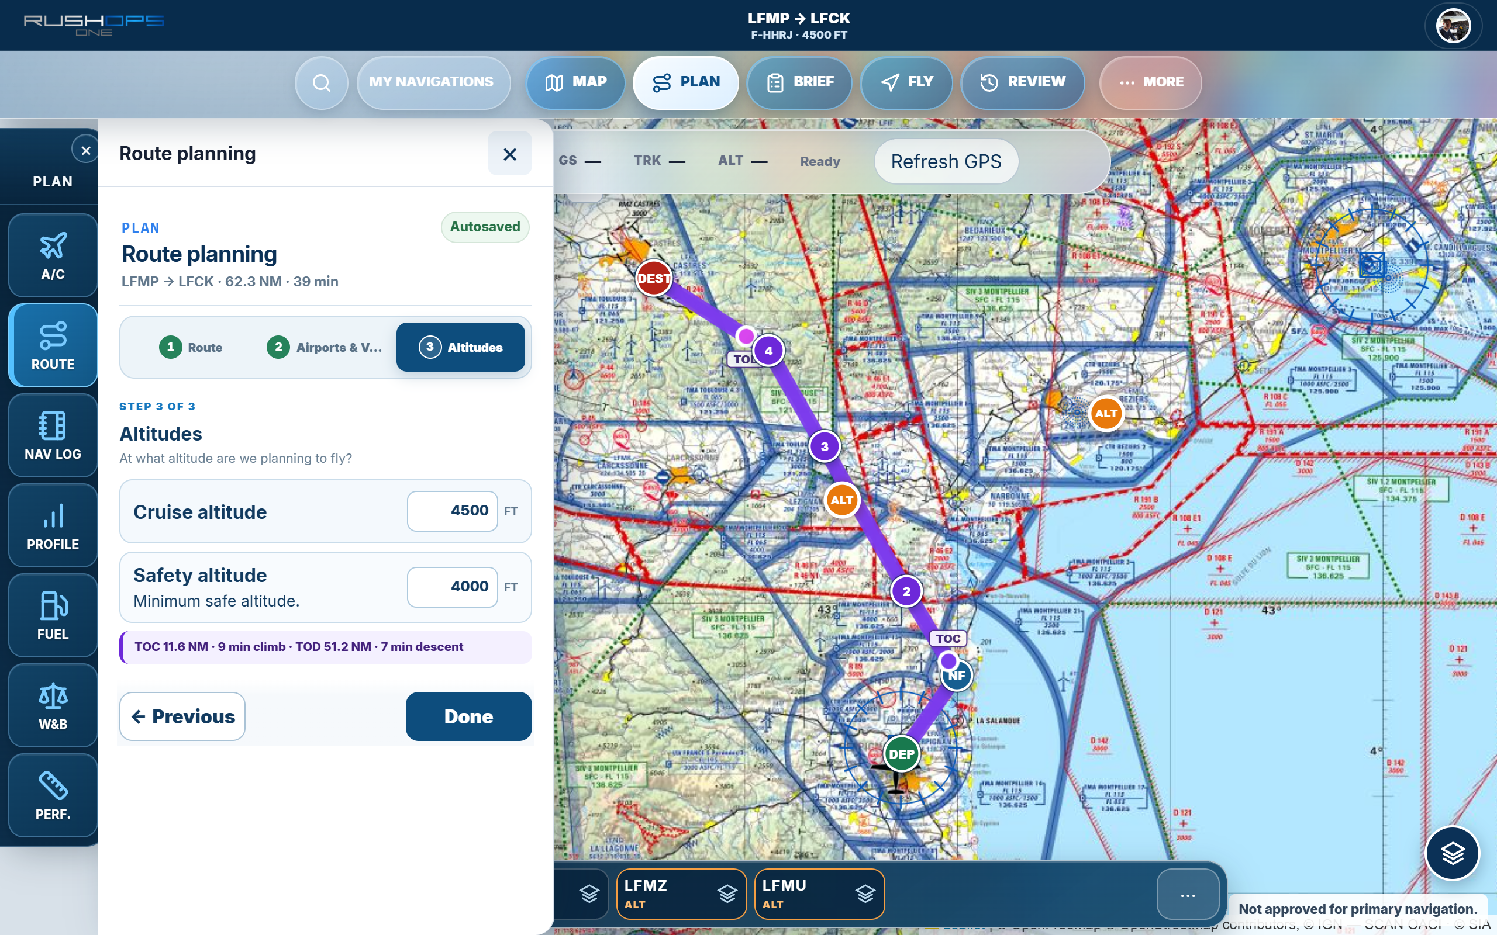Show layers for LFMZ alternate card
This screenshot has width=1497, height=935.
(x=727, y=894)
